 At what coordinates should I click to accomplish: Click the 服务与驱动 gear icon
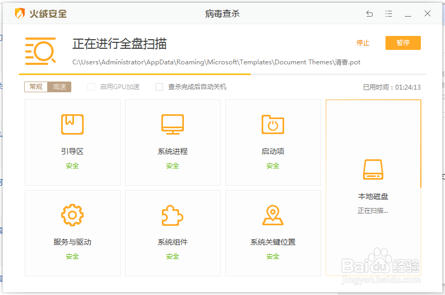click(72, 215)
